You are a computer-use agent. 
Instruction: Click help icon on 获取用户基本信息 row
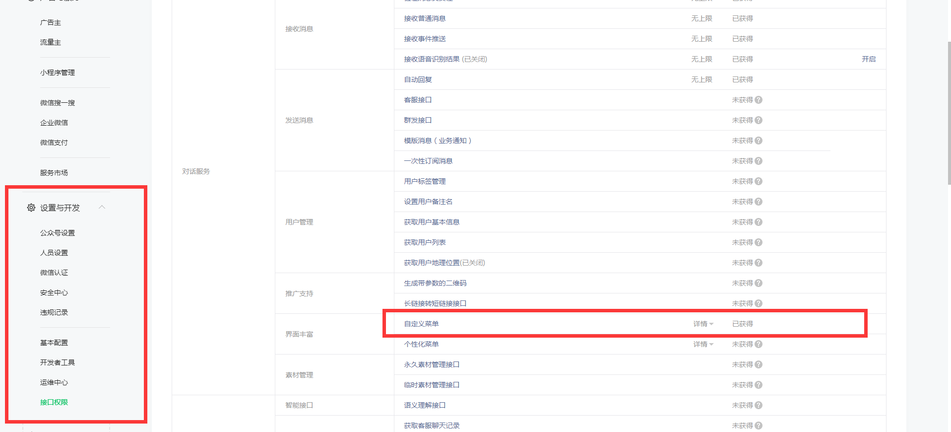(x=759, y=222)
